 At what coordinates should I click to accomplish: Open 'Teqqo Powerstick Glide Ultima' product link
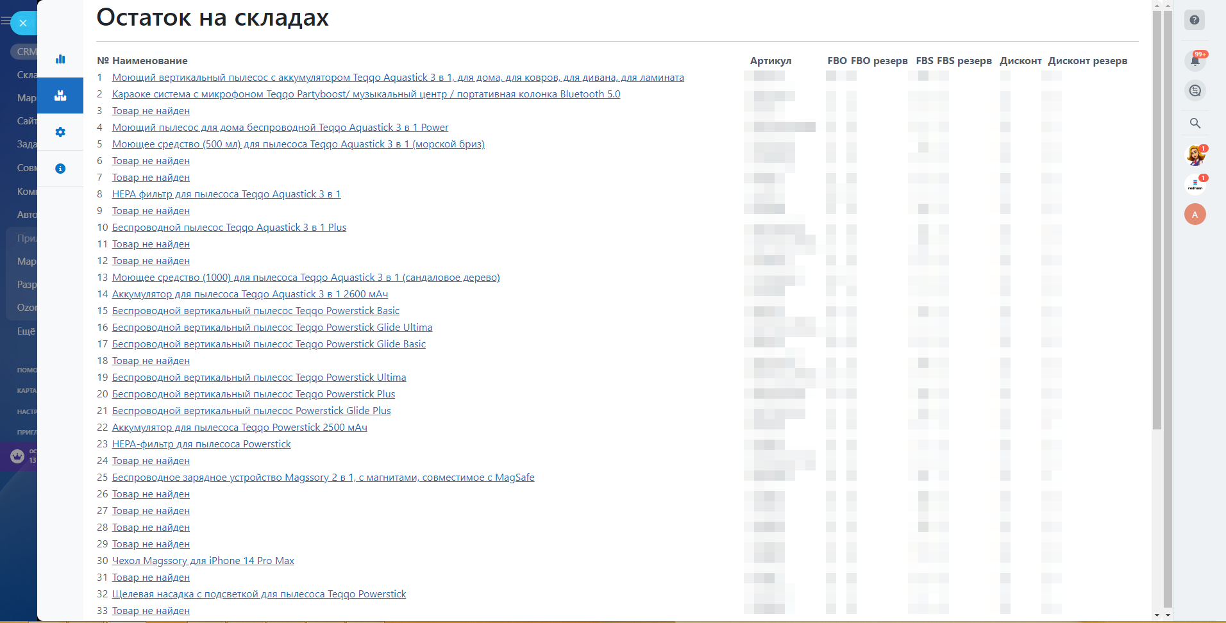click(x=272, y=328)
